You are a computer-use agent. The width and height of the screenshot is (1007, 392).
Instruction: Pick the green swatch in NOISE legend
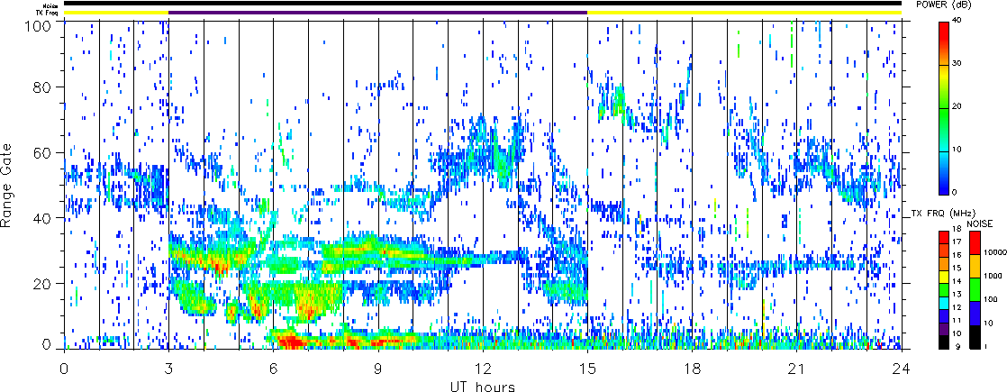(975, 290)
